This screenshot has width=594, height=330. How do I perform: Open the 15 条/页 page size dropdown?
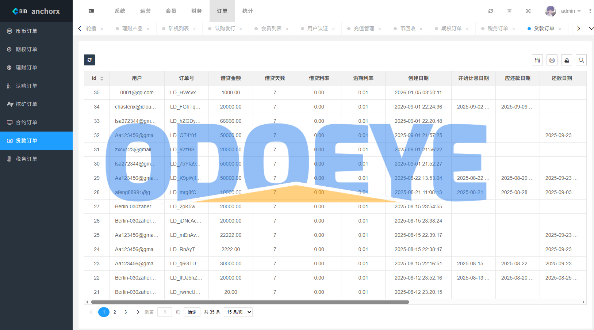pyautogui.click(x=238, y=312)
